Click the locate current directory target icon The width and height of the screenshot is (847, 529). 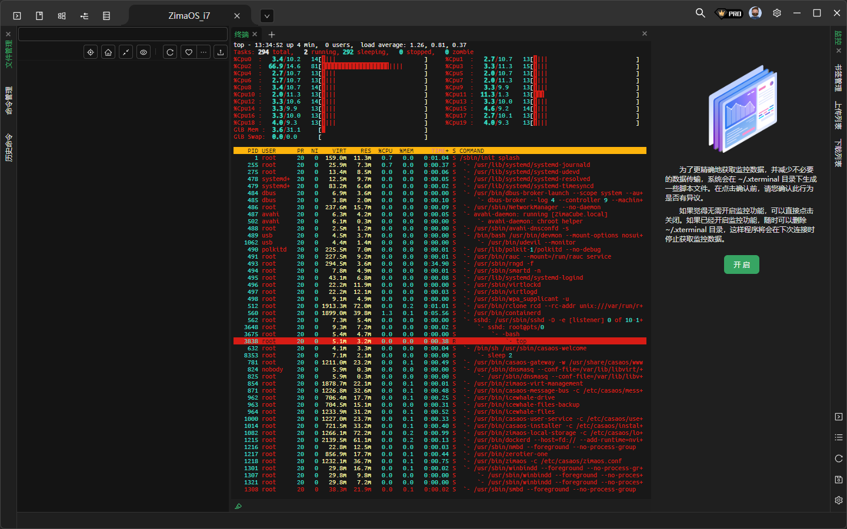pos(91,52)
